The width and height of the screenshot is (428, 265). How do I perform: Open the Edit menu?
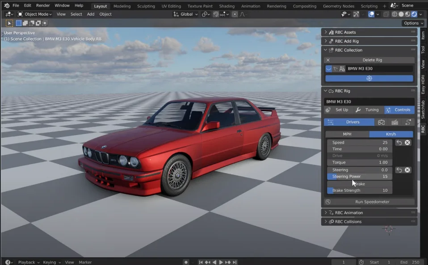click(x=28, y=5)
